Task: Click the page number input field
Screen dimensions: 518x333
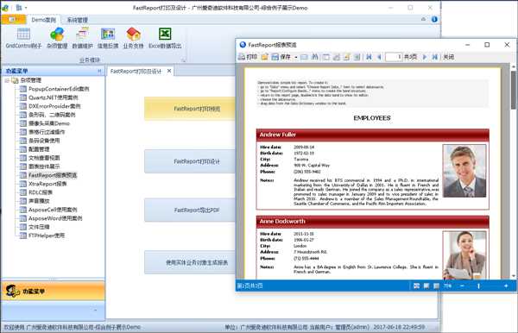Action: 394,57
